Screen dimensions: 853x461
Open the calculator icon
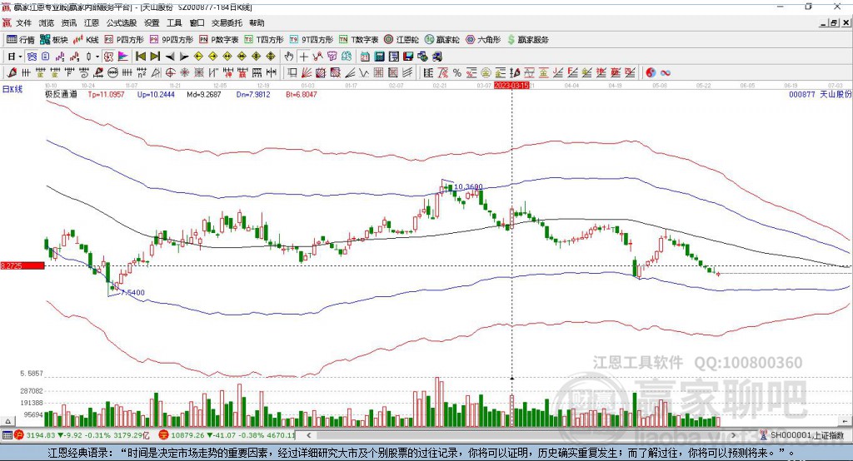click(380, 57)
